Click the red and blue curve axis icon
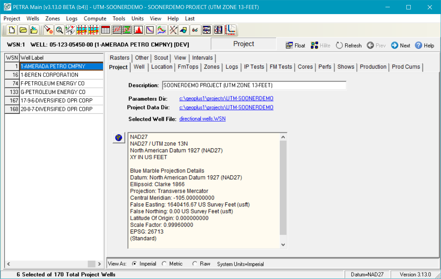Viewport: 441px width, 279px height. pos(230,30)
